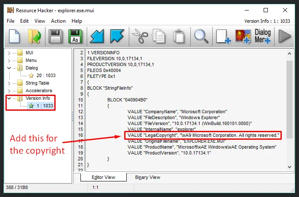Click the "Version Info : 1 : 1033" header label
This screenshot has height=197, width=299.
point(267,21)
